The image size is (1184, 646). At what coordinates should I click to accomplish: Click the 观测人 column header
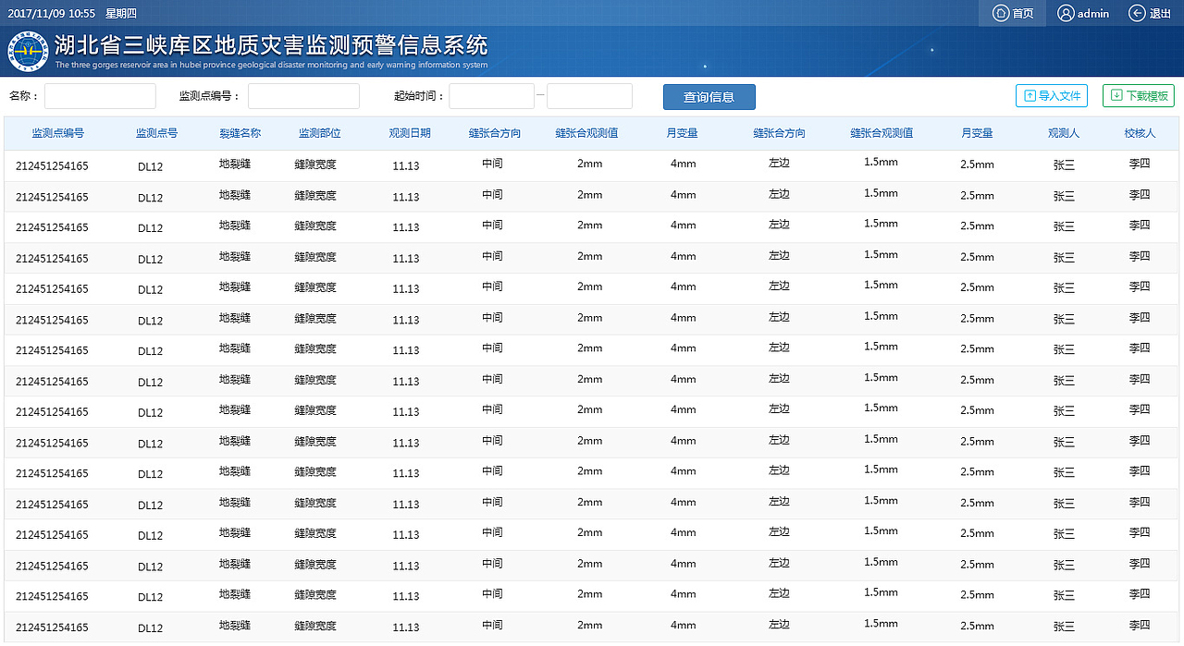pos(1064,133)
